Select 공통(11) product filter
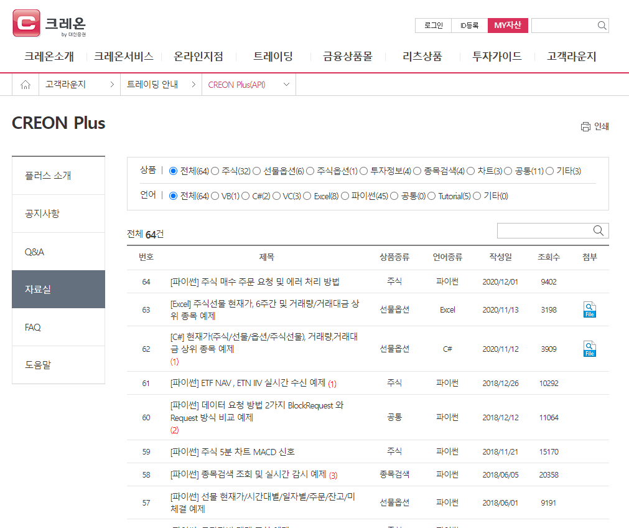Image resolution: width=629 pixels, height=528 pixels. (x=508, y=171)
